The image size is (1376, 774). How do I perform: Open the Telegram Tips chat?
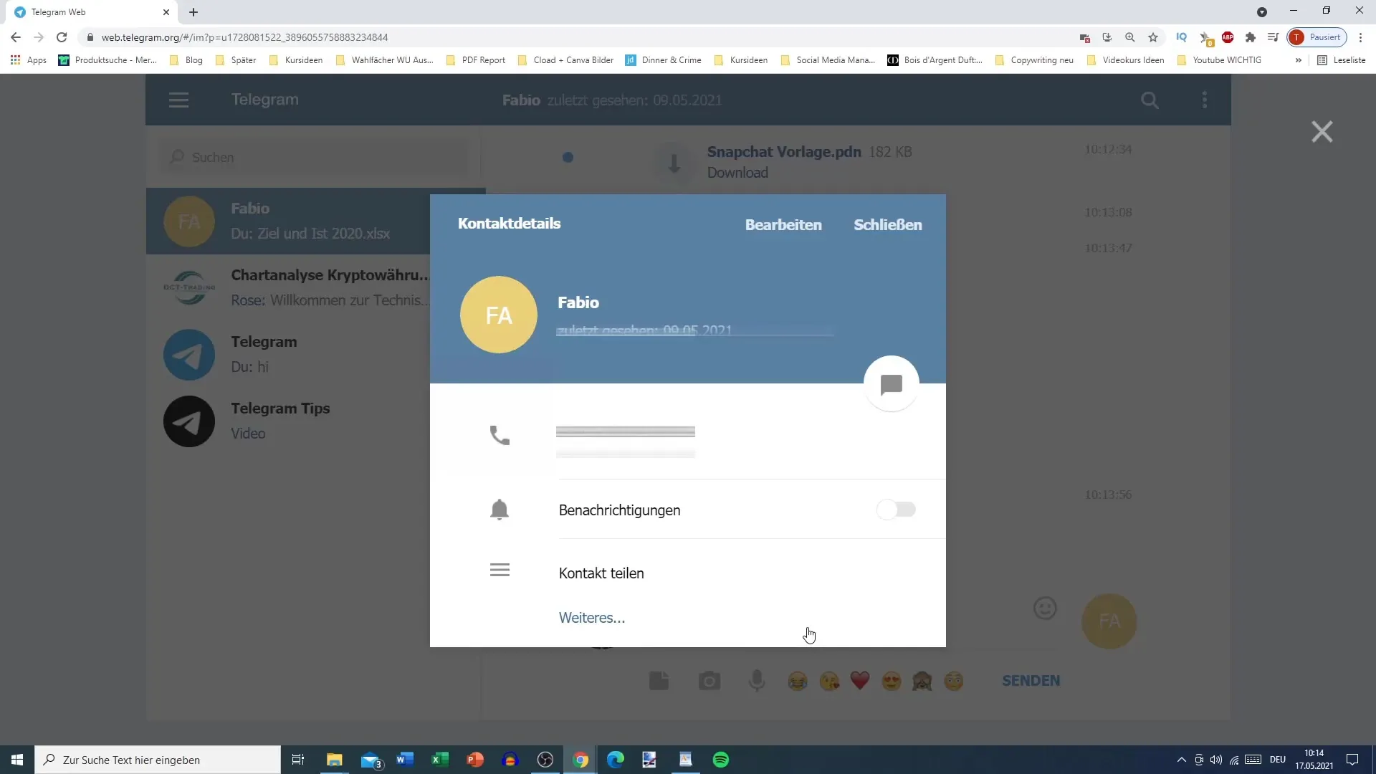316,421
